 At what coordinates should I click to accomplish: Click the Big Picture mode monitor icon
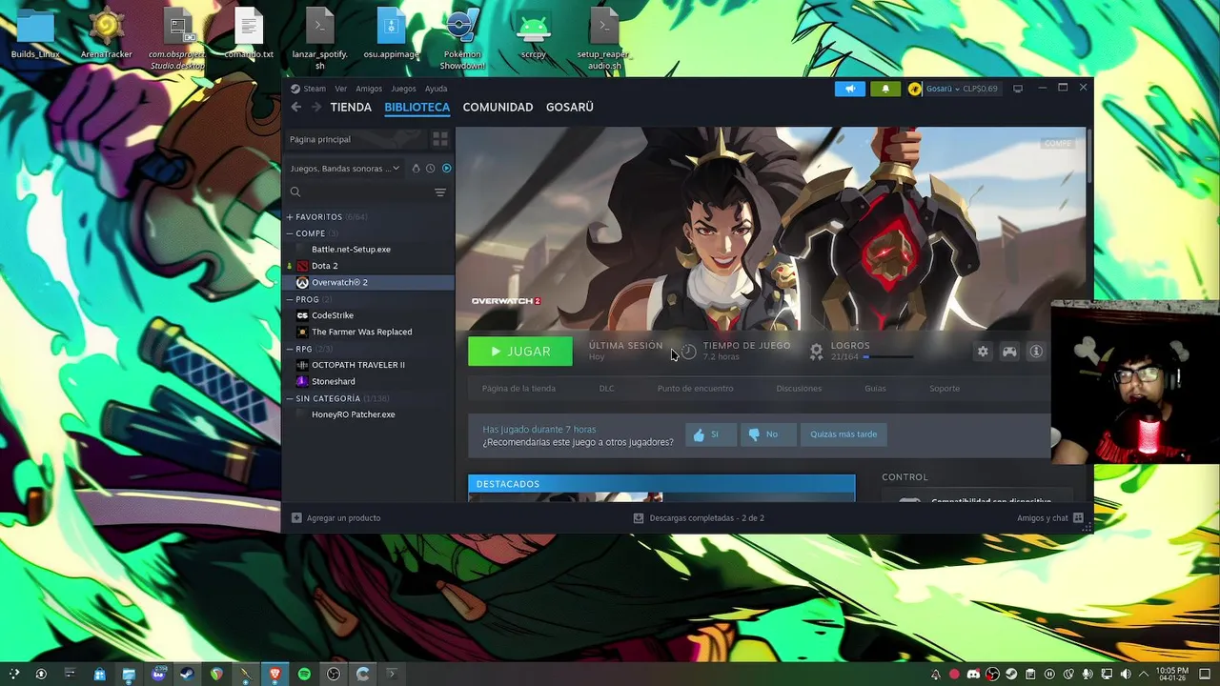[1018, 89]
